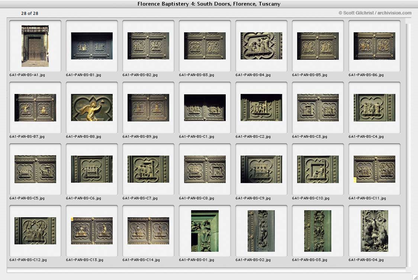Viewport: 418px width, 280px height.
Task: View thumbnail 6A1-PAN-BS-C8.jpg
Action: click(x=205, y=169)
